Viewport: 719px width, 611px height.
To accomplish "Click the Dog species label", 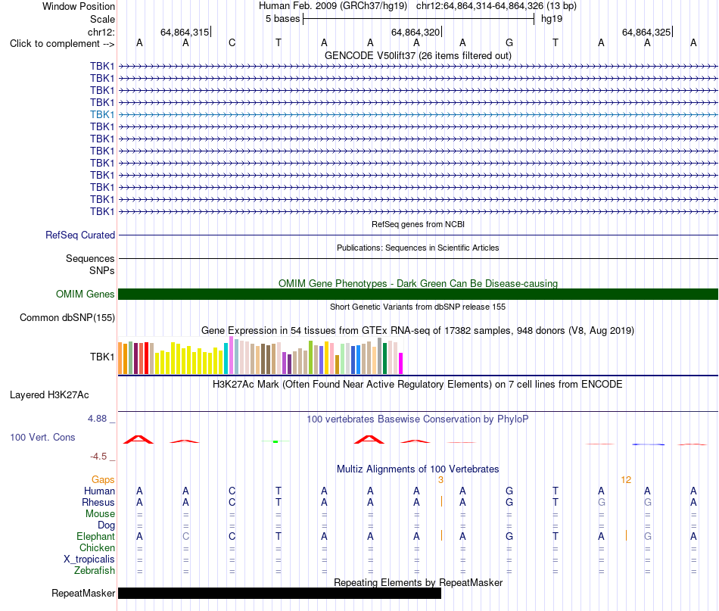I will pos(106,525).
